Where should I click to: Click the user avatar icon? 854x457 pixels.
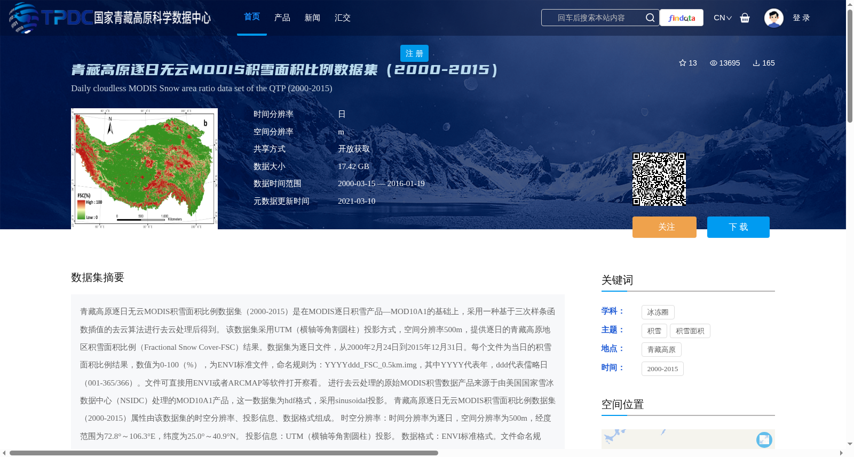click(x=773, y=18)
